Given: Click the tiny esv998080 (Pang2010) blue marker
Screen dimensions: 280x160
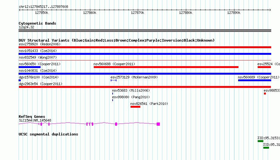Looking at the screenshot, I should point(113,100).
